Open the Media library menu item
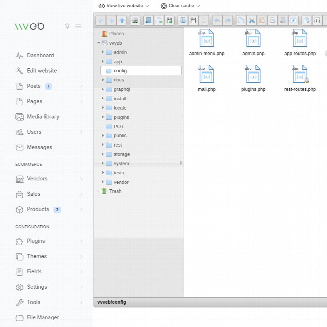This screenshot has height=327, width=327. tap(43, 117)
